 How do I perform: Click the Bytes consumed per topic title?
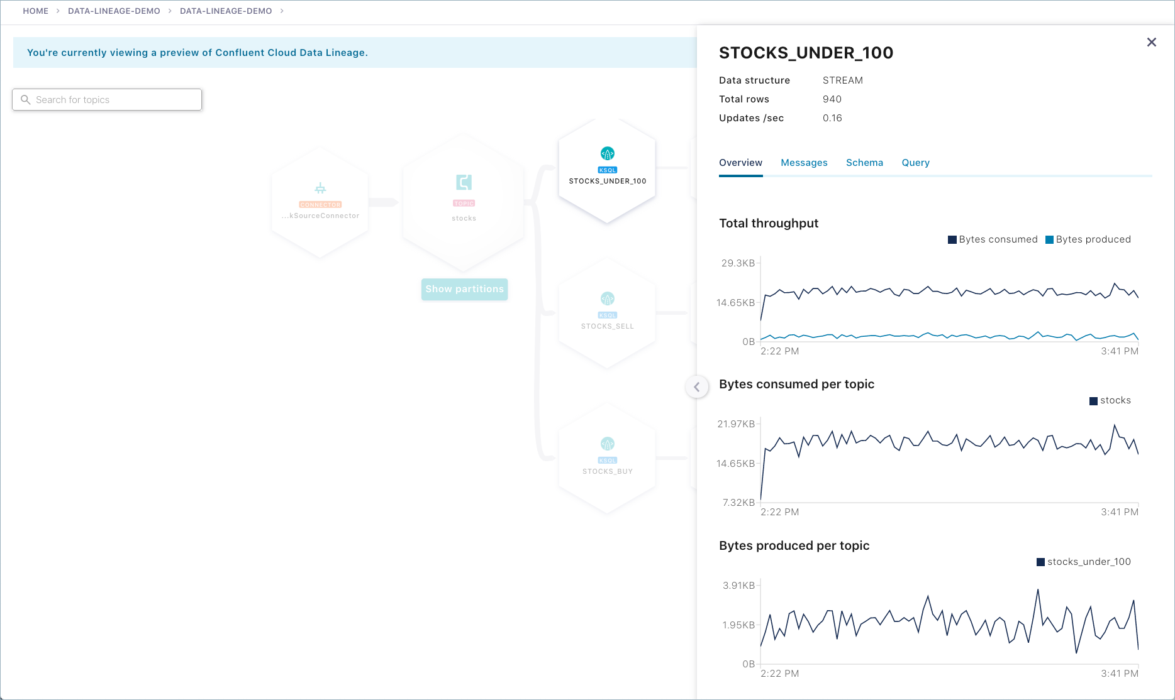point(796,384)
